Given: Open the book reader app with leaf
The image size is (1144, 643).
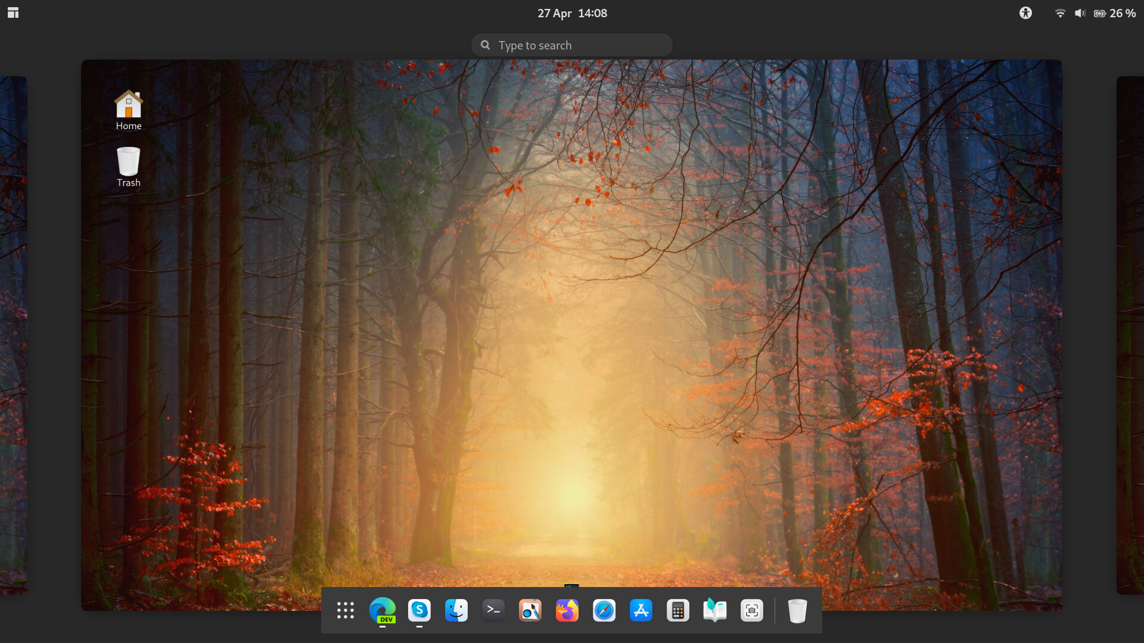Looking at the screenshot, I should click(715, 610).
